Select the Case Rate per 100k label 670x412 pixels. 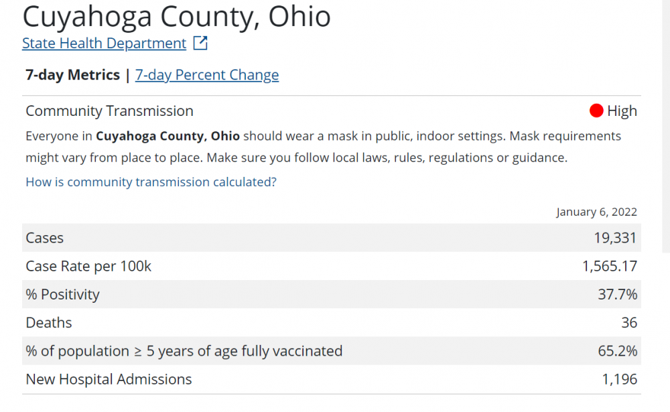pyautogui.click(x=88, y=267)
